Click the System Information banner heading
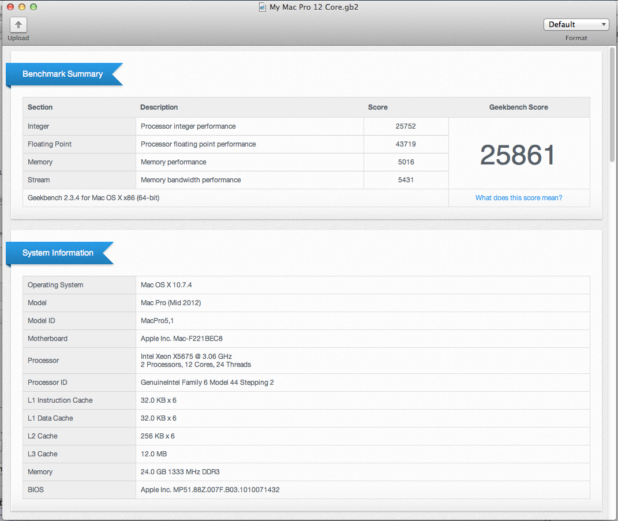618x521 pixels. click(x=58, y=253)
